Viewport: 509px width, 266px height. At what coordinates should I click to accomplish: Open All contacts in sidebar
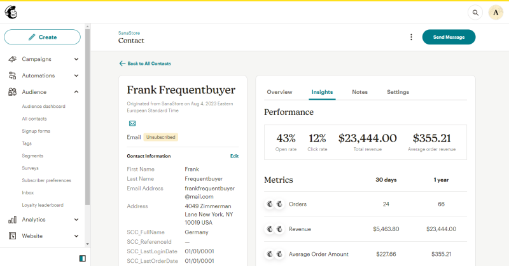tap(34, 119)
